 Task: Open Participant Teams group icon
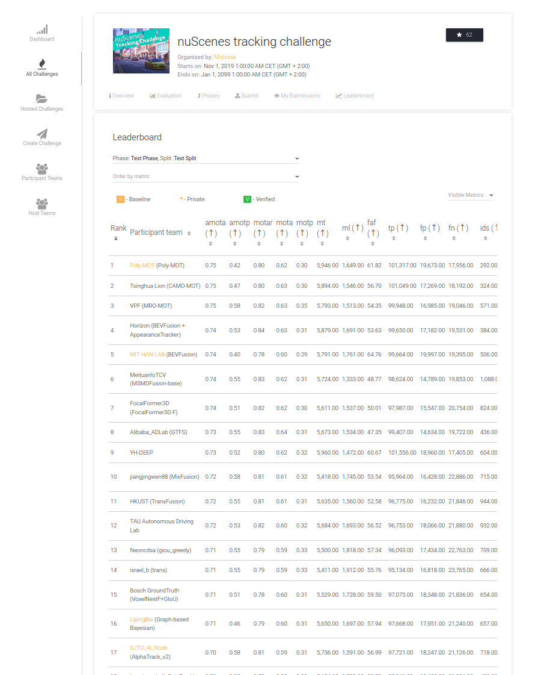click(42, 169)
